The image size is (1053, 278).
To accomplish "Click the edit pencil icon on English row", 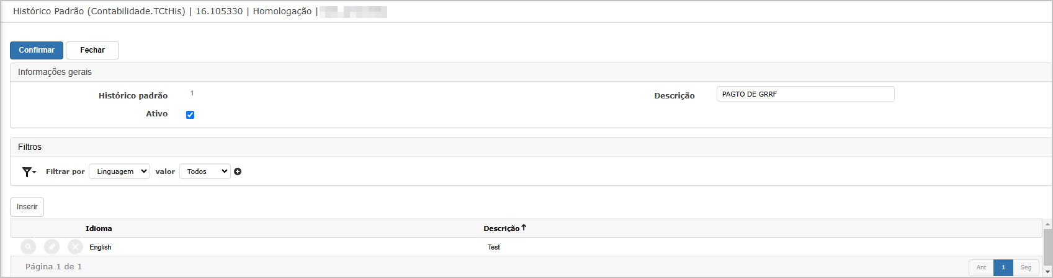I will (x=52, y=247).
